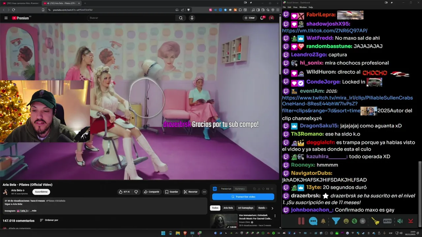Open the Aria Bela channel name link
Viewport: 422px width, 237px height.
tap(16, 190)
